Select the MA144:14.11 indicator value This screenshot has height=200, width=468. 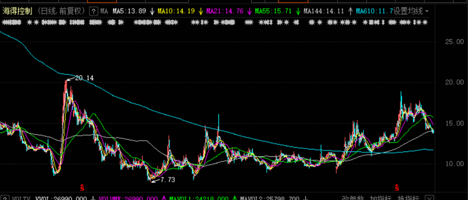pos(324,12)
